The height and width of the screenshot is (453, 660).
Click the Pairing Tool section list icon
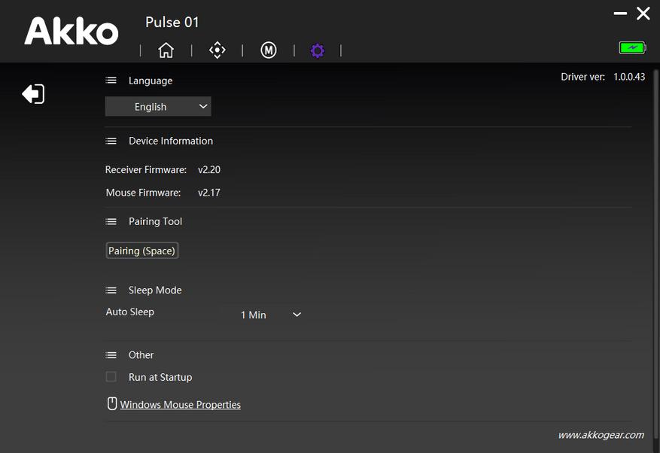[111, 221]
